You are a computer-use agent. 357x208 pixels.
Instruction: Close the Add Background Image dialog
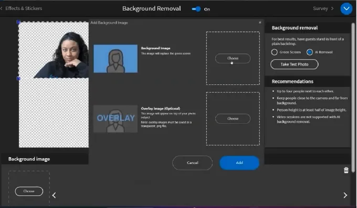(x=260, y=23)
